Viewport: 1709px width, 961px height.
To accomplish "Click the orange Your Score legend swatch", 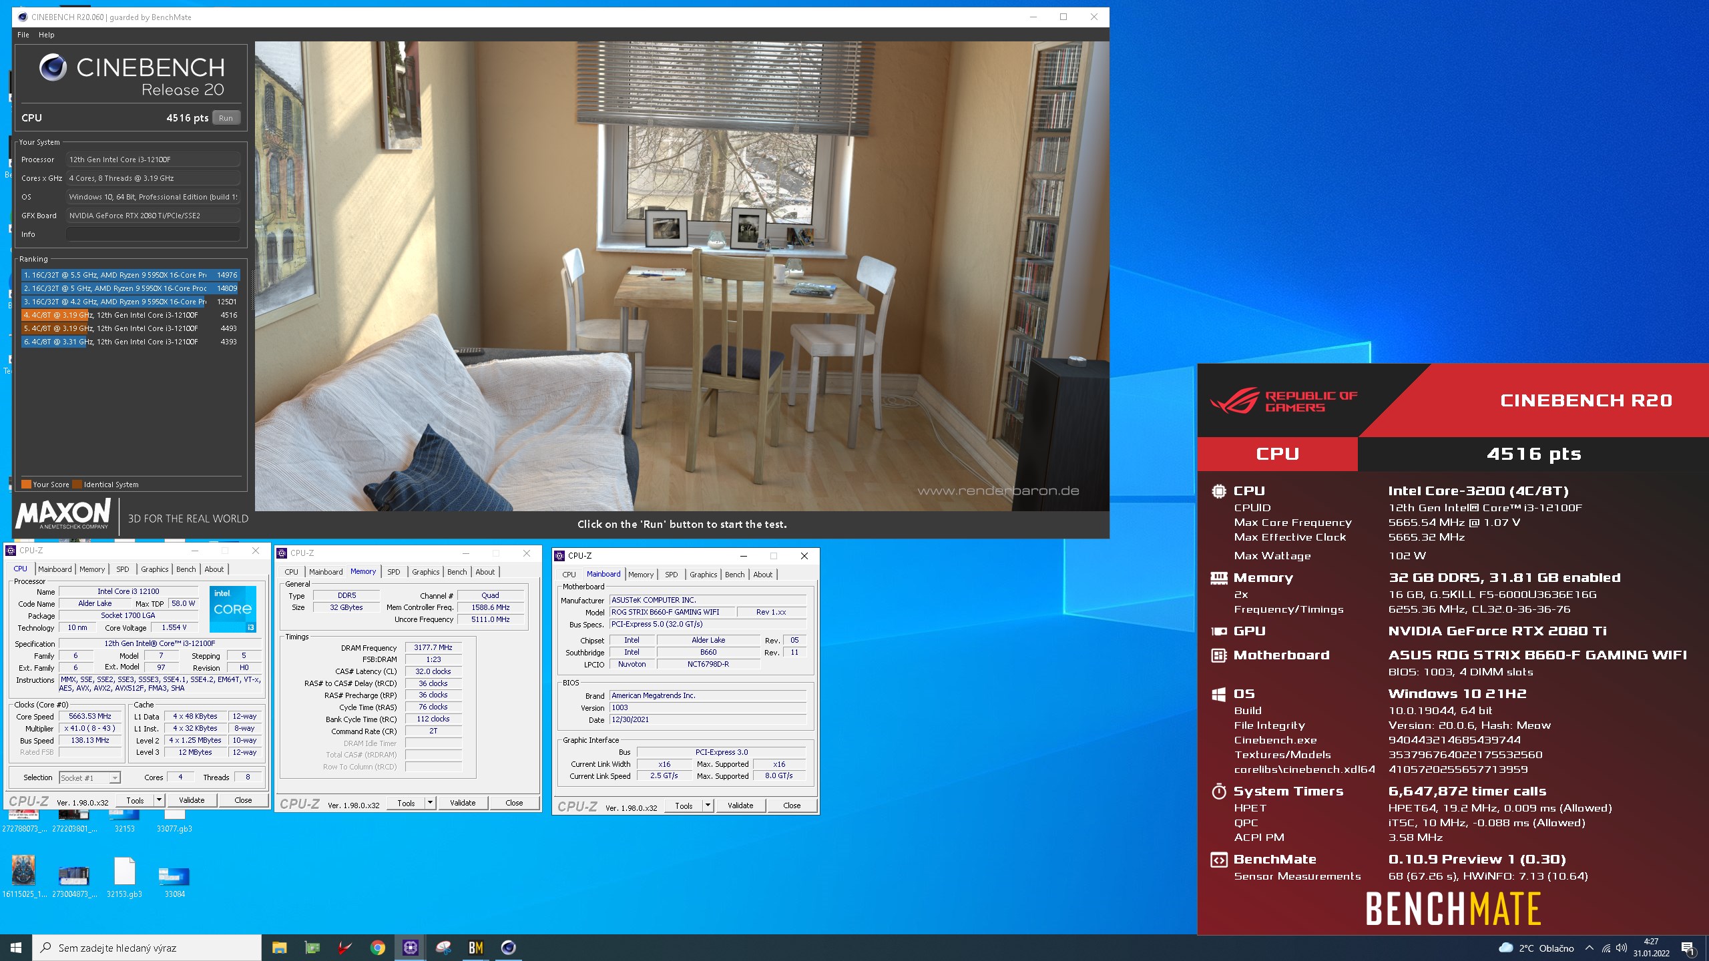I will [26, 485].
